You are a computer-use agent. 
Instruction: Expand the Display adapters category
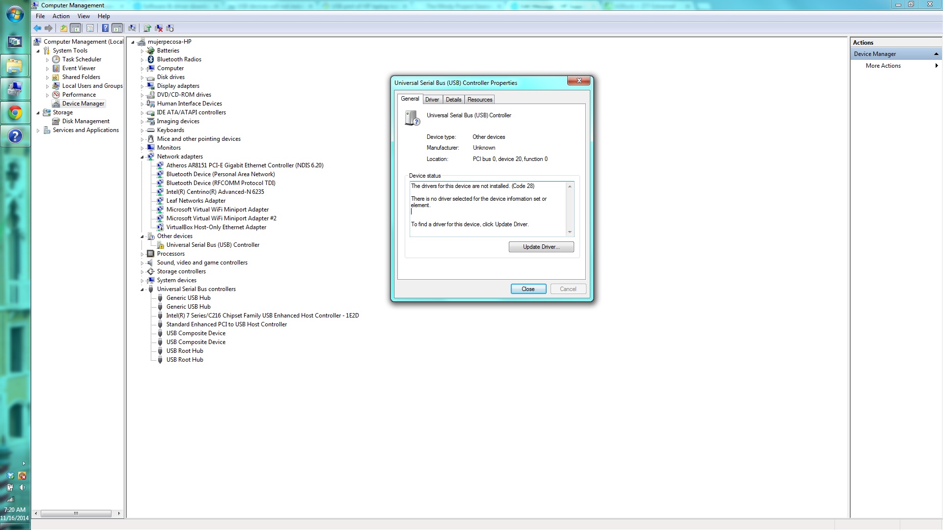(142, 86)
